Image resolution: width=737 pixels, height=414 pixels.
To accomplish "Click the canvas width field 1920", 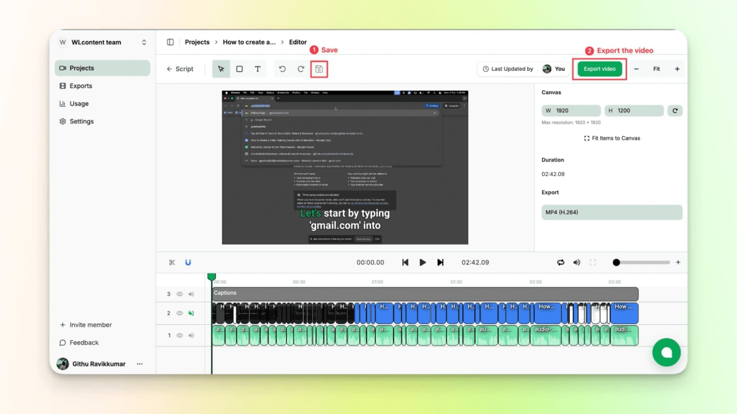I will (x=571, y=111).
